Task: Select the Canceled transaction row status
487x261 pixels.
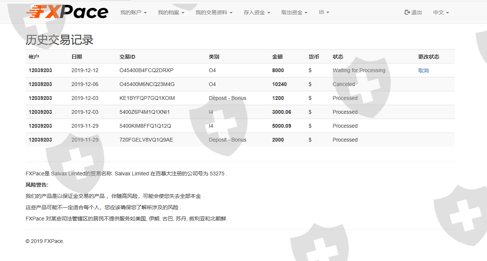Action: (344, 84)
